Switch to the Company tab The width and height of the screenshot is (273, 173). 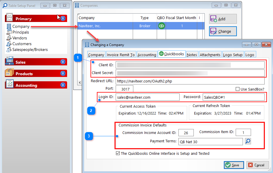96,55
